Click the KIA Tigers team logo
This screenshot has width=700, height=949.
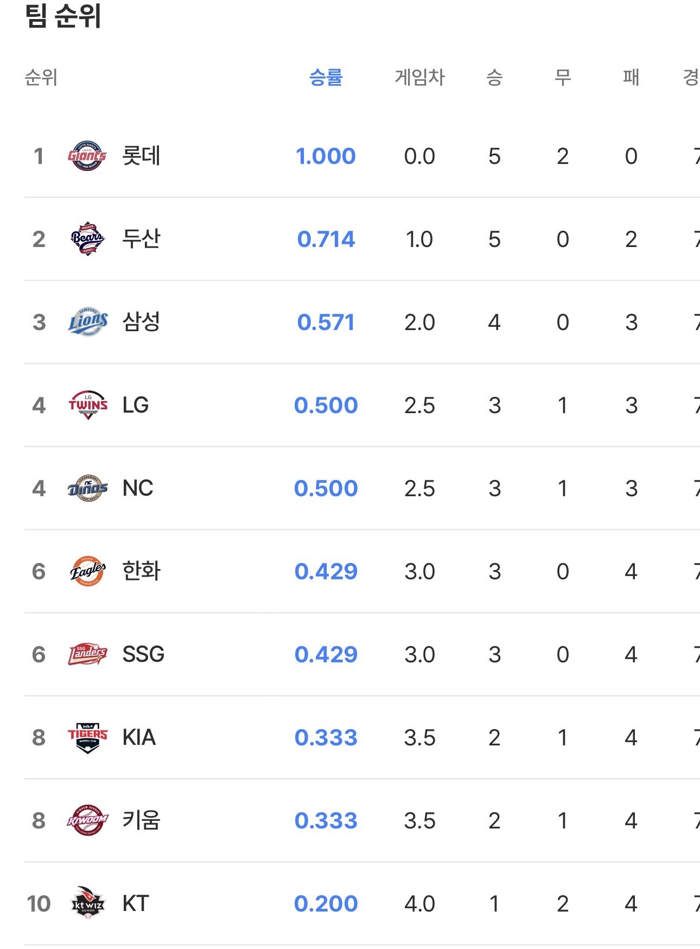click(87, 738)
